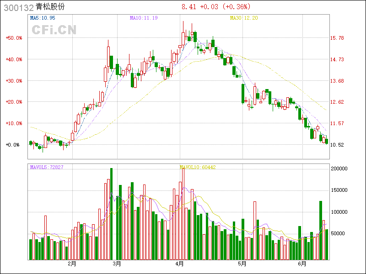Select the +0.0% baseline axis label

coord(14,145)
